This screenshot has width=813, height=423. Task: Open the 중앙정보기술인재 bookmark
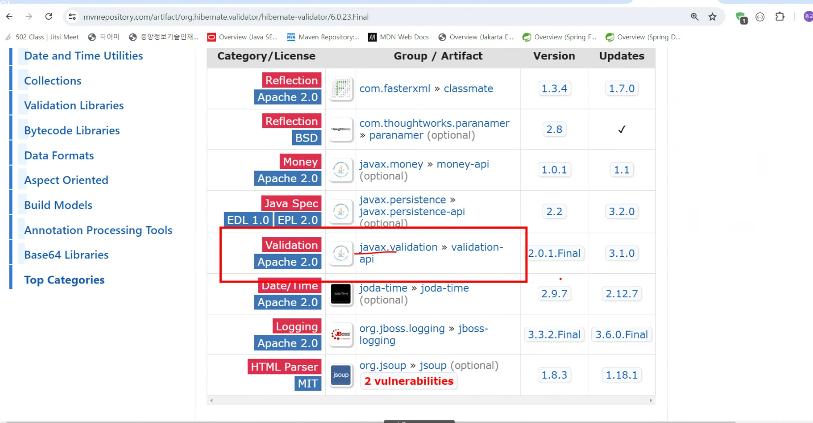click(x=164, y=37)
